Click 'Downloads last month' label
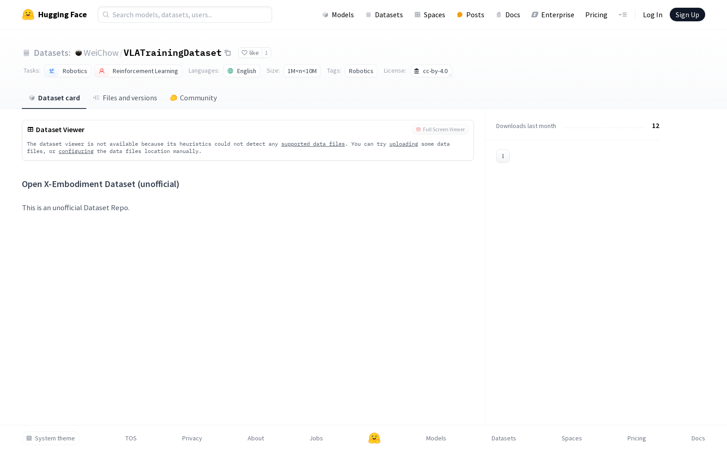This screenshot has width=727, height=454. 526,126
